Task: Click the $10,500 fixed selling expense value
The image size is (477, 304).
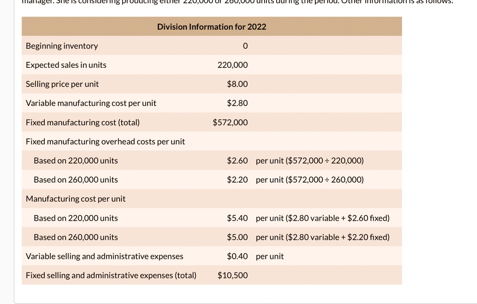Action: 232,276
